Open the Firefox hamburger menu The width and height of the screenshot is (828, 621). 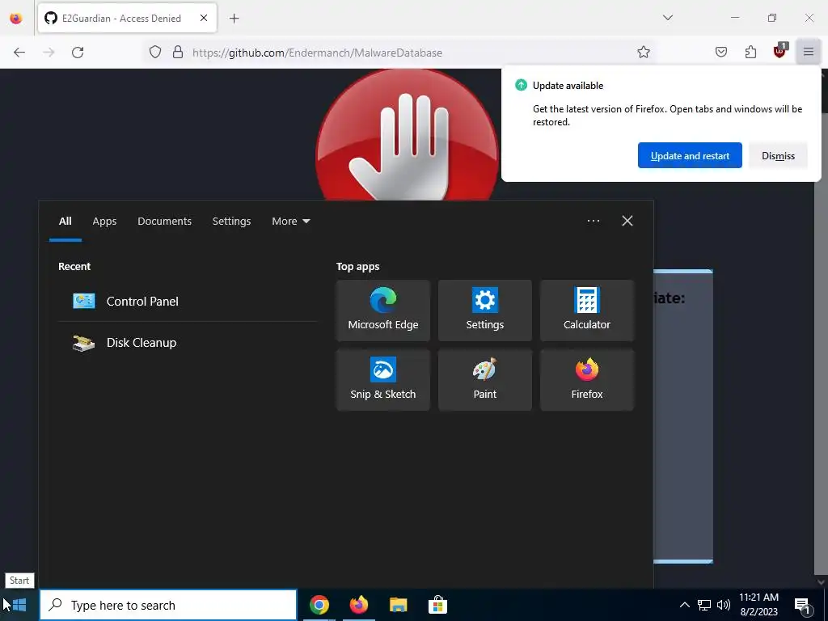coord(809,53)
